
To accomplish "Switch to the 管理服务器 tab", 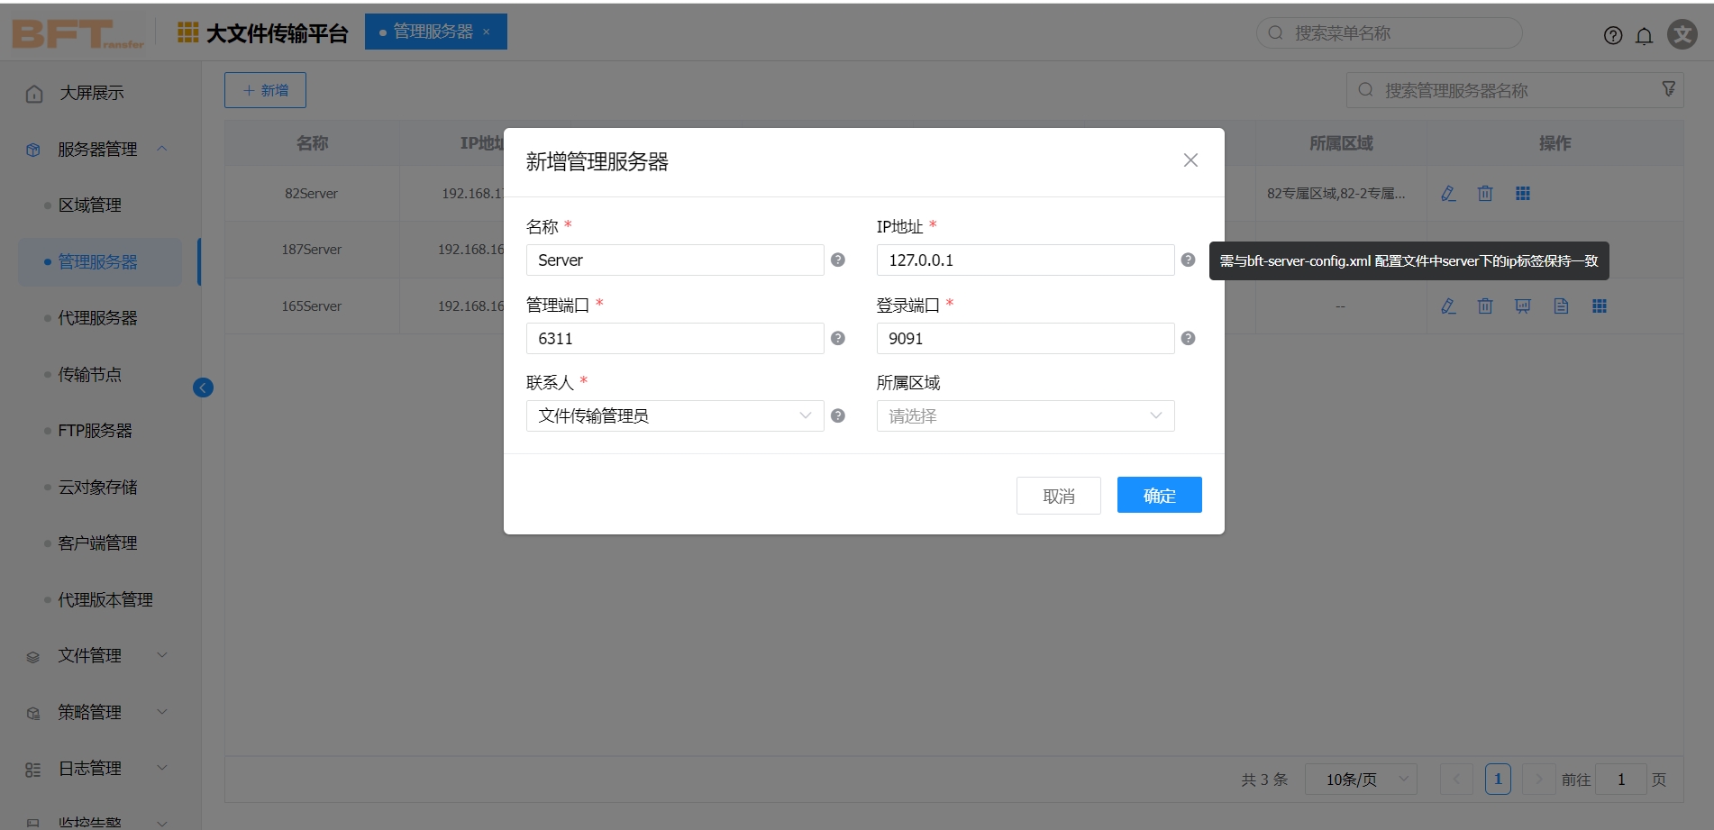I will coord(433,32).
